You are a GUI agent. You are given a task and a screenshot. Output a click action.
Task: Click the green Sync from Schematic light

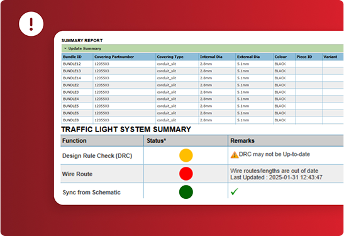(x=186, y=192)
